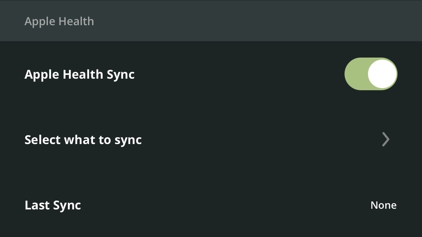Click the grey arrow icon in the sync selection row

click(x=386, y=139)
